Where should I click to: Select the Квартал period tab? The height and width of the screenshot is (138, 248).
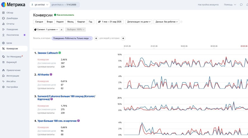(81, 22)
